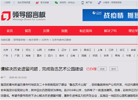This screenshot has height=100, width=138.
Task: Open the 客户端 link
Action: (x=89, y=3)
